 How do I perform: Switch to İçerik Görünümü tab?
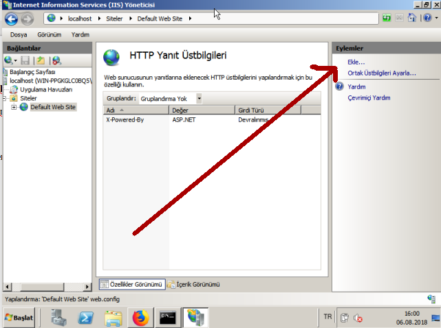(193, 284)
